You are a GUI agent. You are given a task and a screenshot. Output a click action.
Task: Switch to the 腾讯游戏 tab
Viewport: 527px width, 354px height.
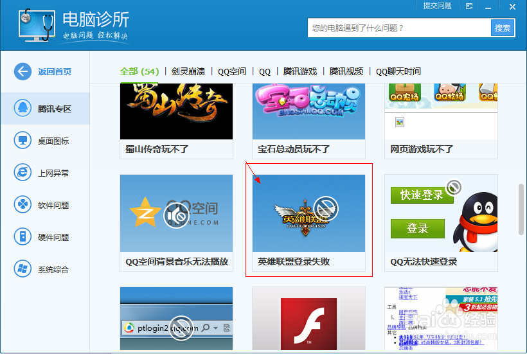pos(299,71)
